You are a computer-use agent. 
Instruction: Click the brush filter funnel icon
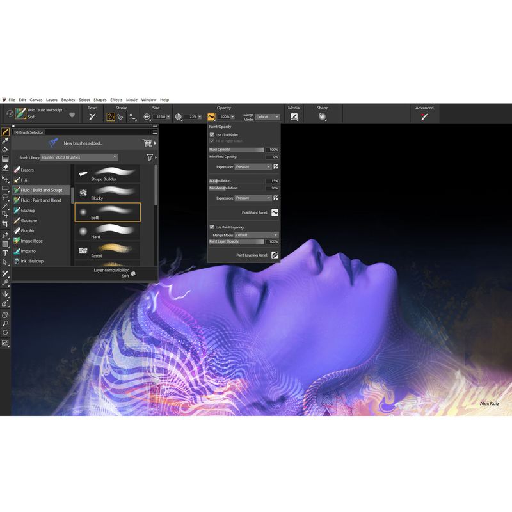point(149,157)
